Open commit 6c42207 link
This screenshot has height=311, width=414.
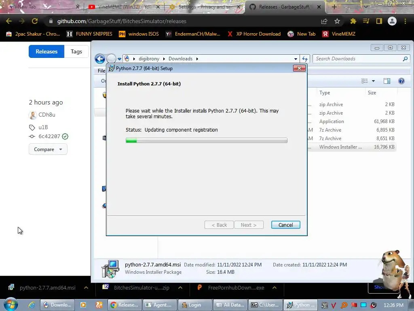tap(49, 136)
